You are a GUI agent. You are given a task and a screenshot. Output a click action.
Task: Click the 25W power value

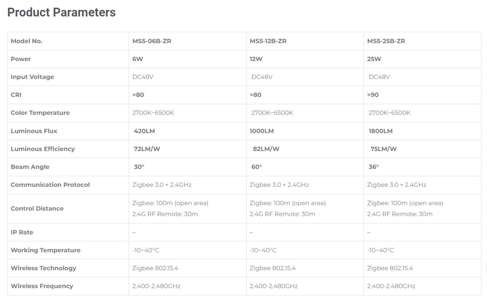coord(374,59)
